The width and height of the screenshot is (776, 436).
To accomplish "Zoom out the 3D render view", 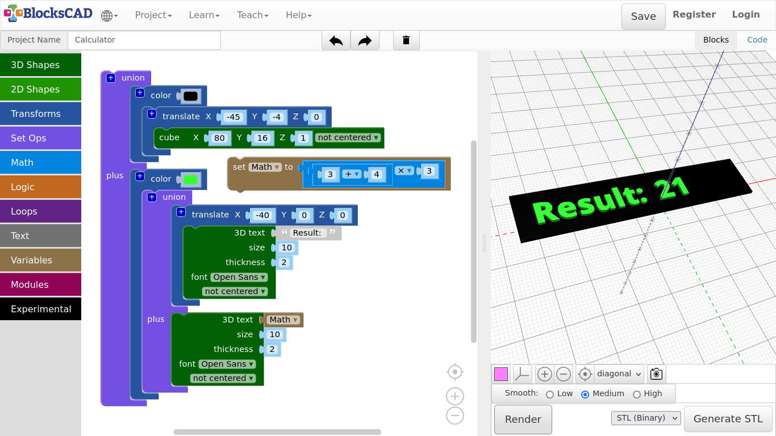I will click(564, 374).
